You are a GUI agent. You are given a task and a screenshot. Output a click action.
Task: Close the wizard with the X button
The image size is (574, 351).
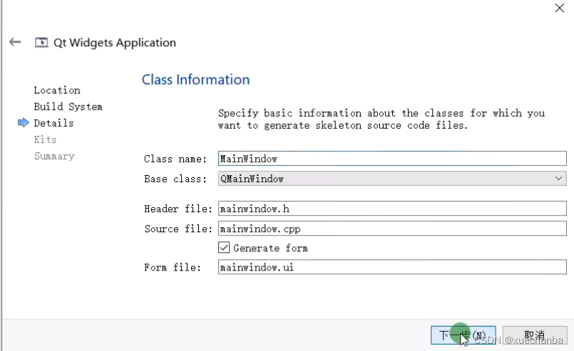point(560,9)
